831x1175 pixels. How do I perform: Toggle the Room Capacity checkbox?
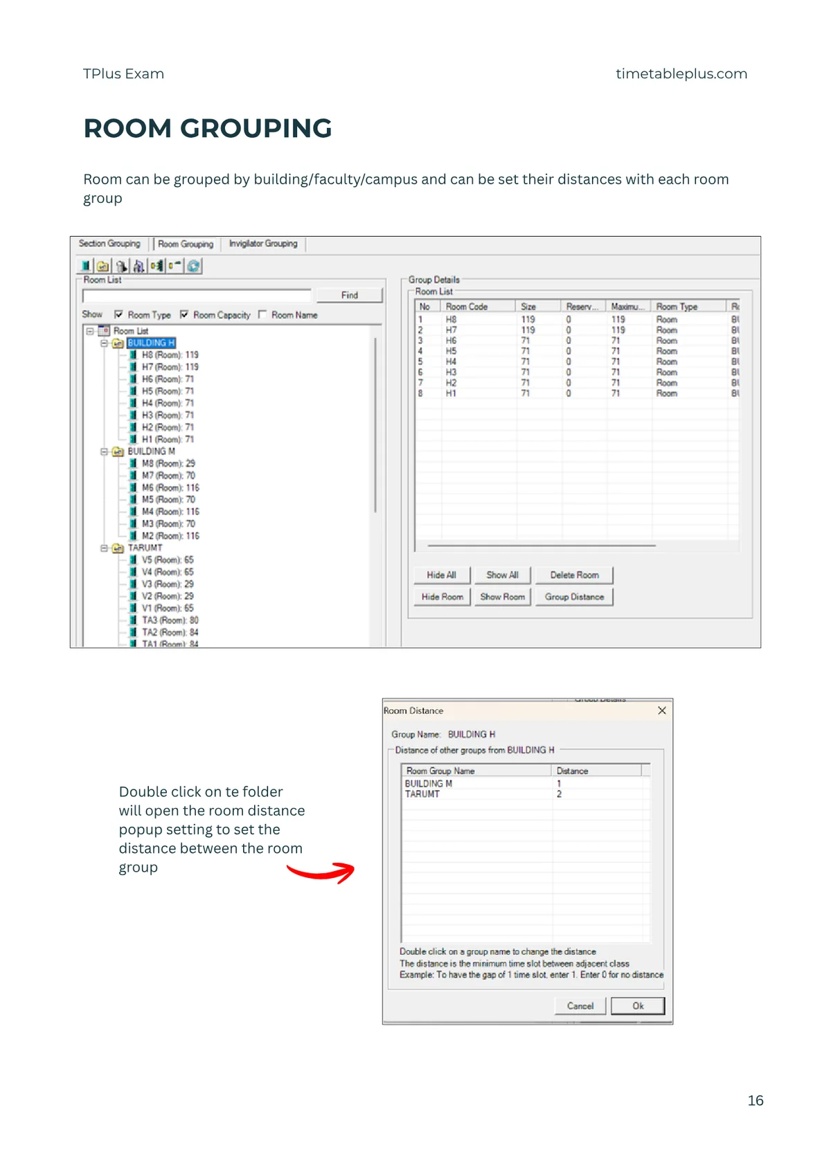[x=184, y=314]
